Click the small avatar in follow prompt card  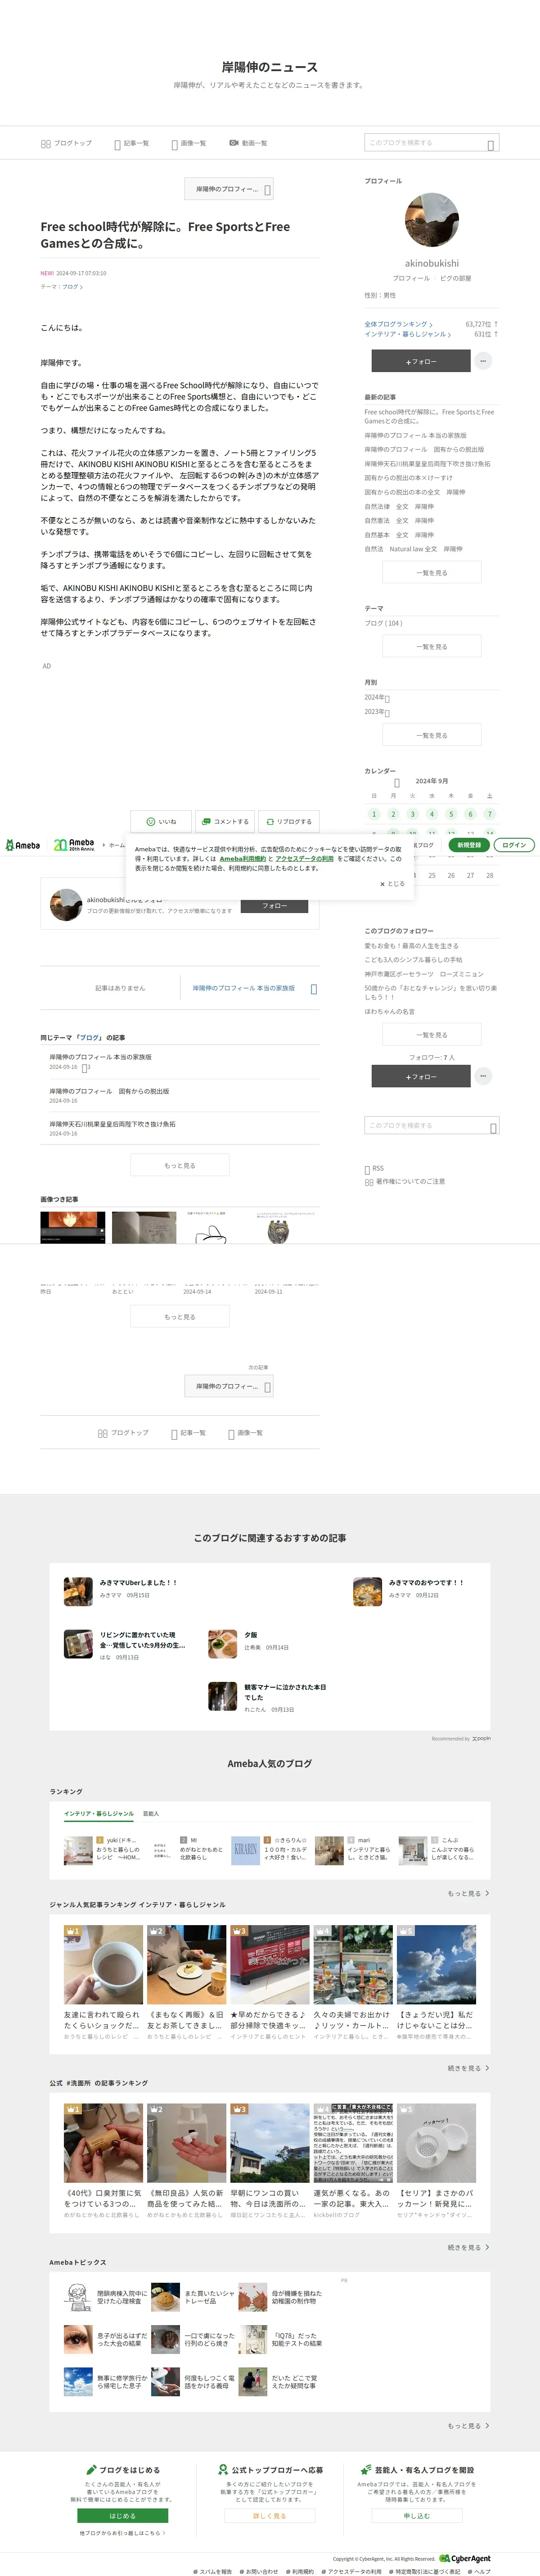pos(66,905)
